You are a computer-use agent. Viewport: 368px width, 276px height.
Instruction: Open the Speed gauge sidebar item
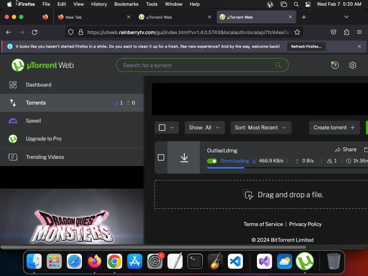point(72,121)
